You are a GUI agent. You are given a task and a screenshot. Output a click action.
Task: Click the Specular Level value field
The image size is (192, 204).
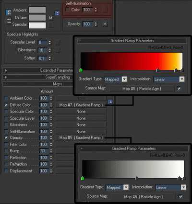(43, 42)
